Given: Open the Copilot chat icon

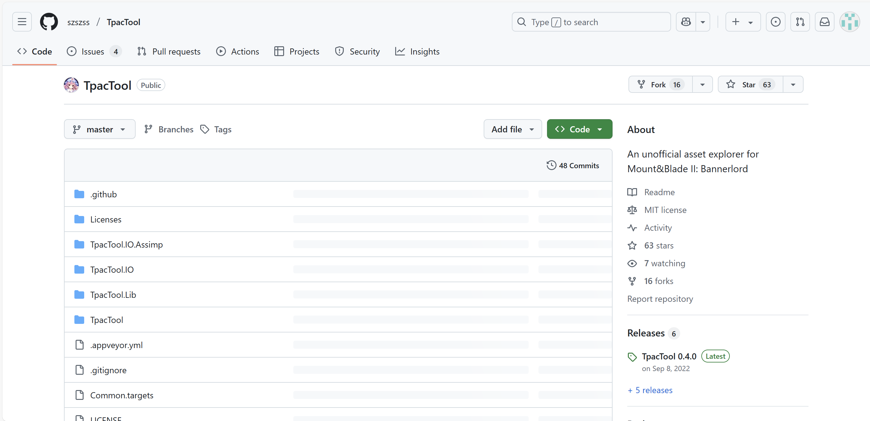Looking at the screenshot, I should pyautogui.click(x=686, y=22).
